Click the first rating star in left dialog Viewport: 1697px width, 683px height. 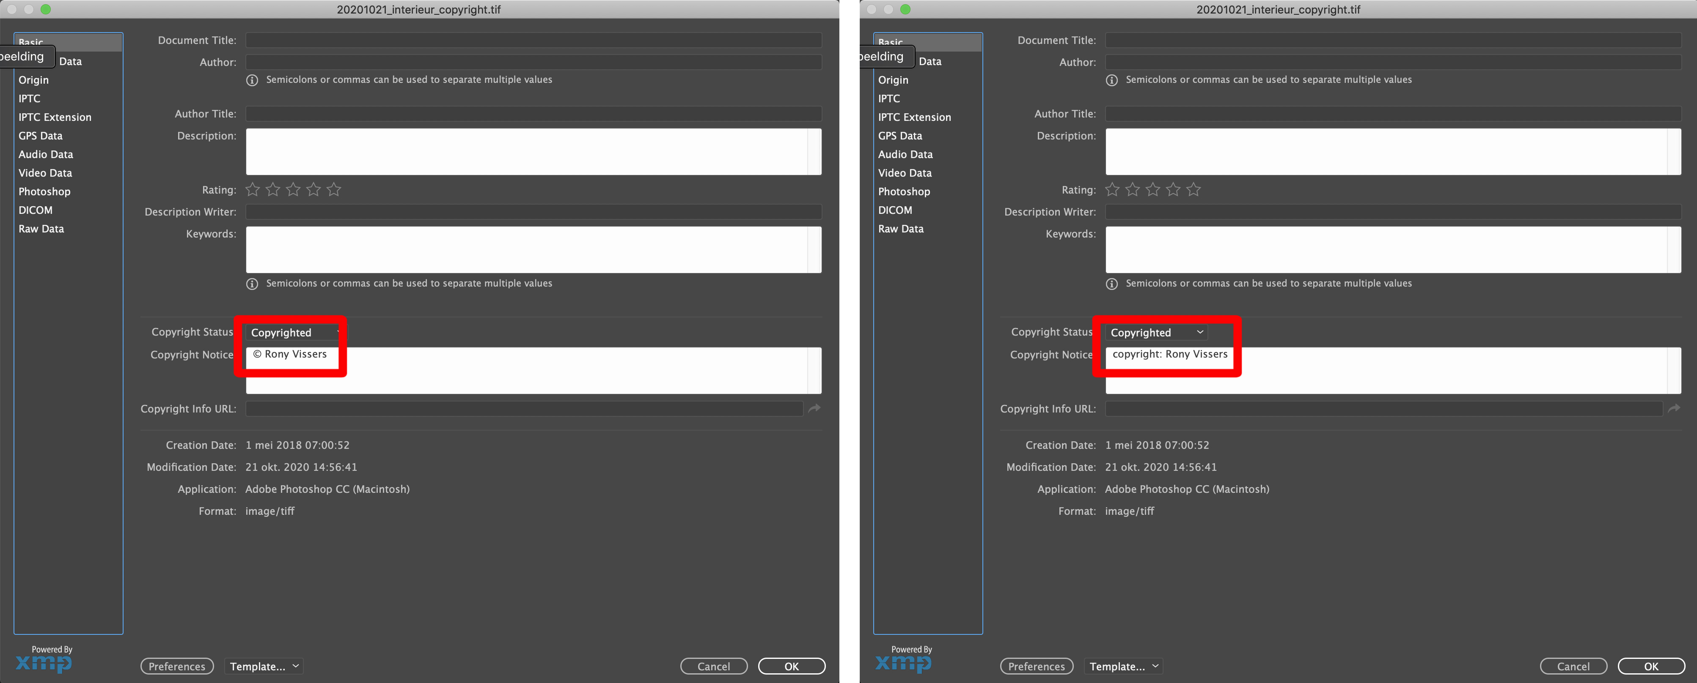tap(252, 190)
